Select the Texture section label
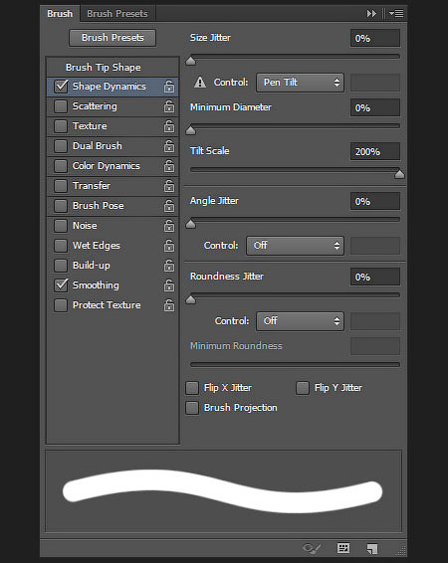 [x=90, y=126]
